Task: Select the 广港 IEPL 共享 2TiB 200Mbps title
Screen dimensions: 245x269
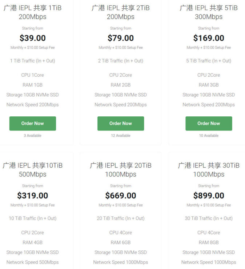Action: click(x=121, y=12)
